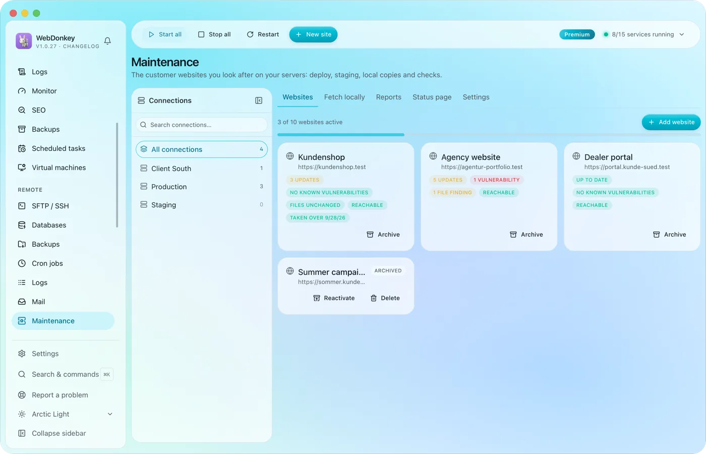
Task: Click the websites active progress bar
Action: coord(489,135)
